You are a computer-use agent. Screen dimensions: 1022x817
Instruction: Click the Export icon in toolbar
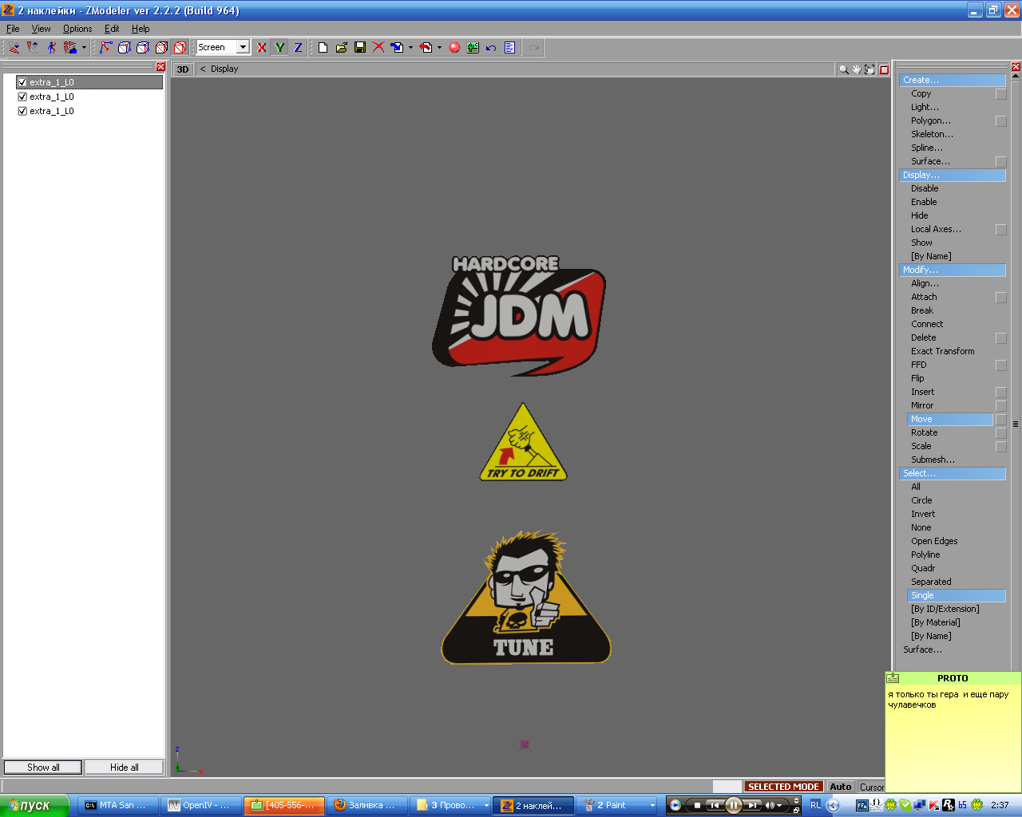click(x=426, y=48)
